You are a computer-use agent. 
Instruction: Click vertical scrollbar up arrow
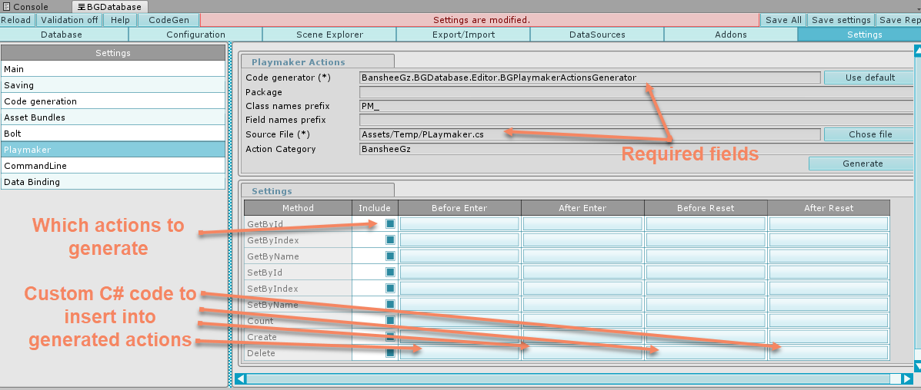917,51
